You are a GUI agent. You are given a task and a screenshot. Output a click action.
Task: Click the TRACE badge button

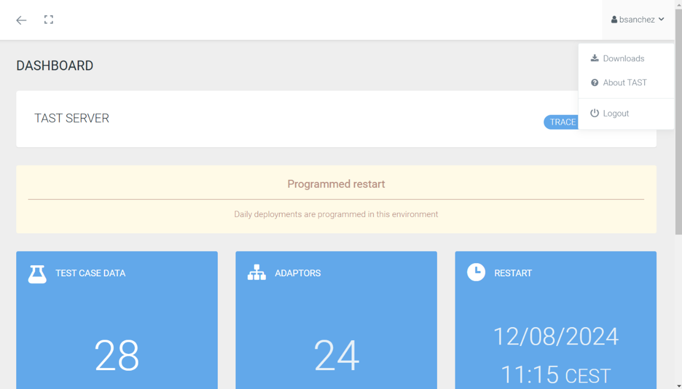(x=562, y=122)
